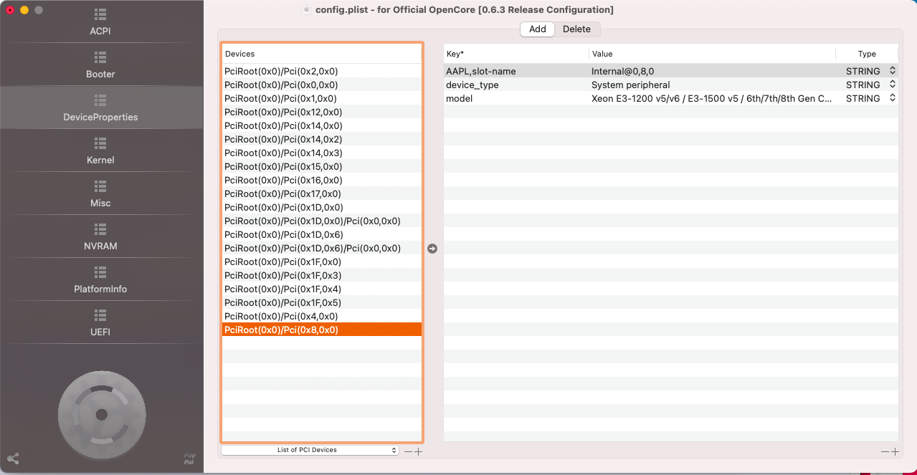917x475 pixels.
Task: Click the Xeon E3-1200 v5/v6 value cell
Action: [x=713, y=98]
